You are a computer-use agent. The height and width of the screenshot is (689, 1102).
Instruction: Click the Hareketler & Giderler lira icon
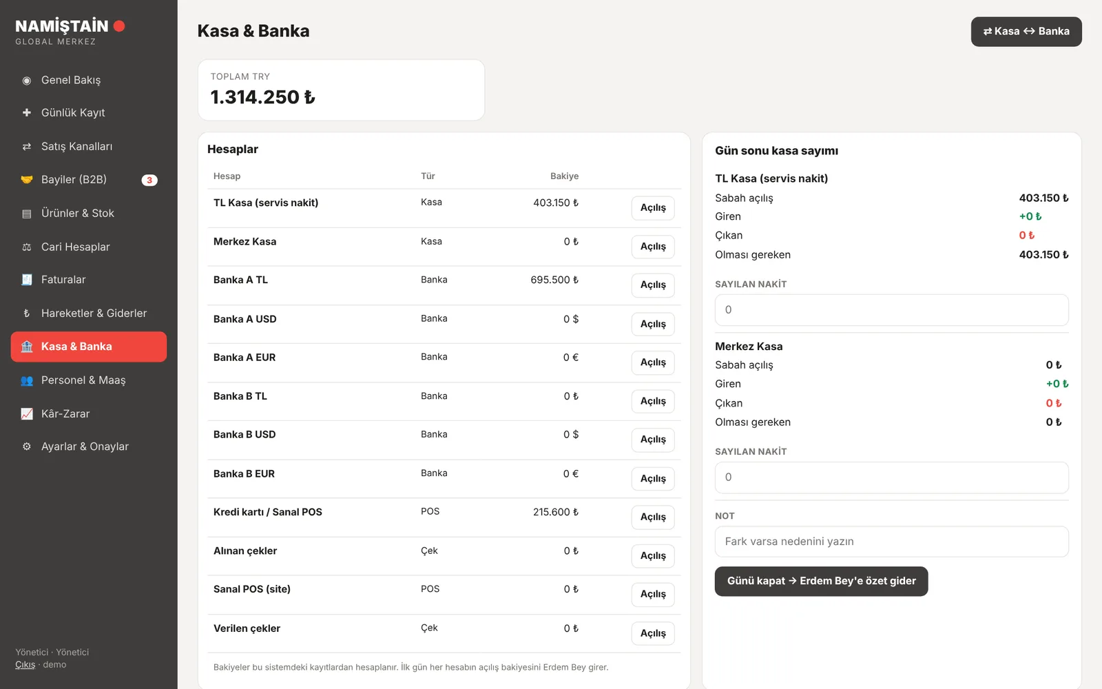pos(27,313)
